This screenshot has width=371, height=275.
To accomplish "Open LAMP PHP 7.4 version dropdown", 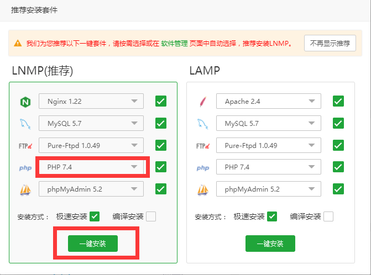I will tap(269, 167).
